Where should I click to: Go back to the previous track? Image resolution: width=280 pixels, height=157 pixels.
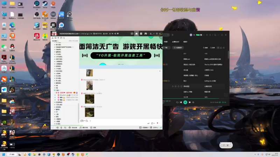coord(181,102)
